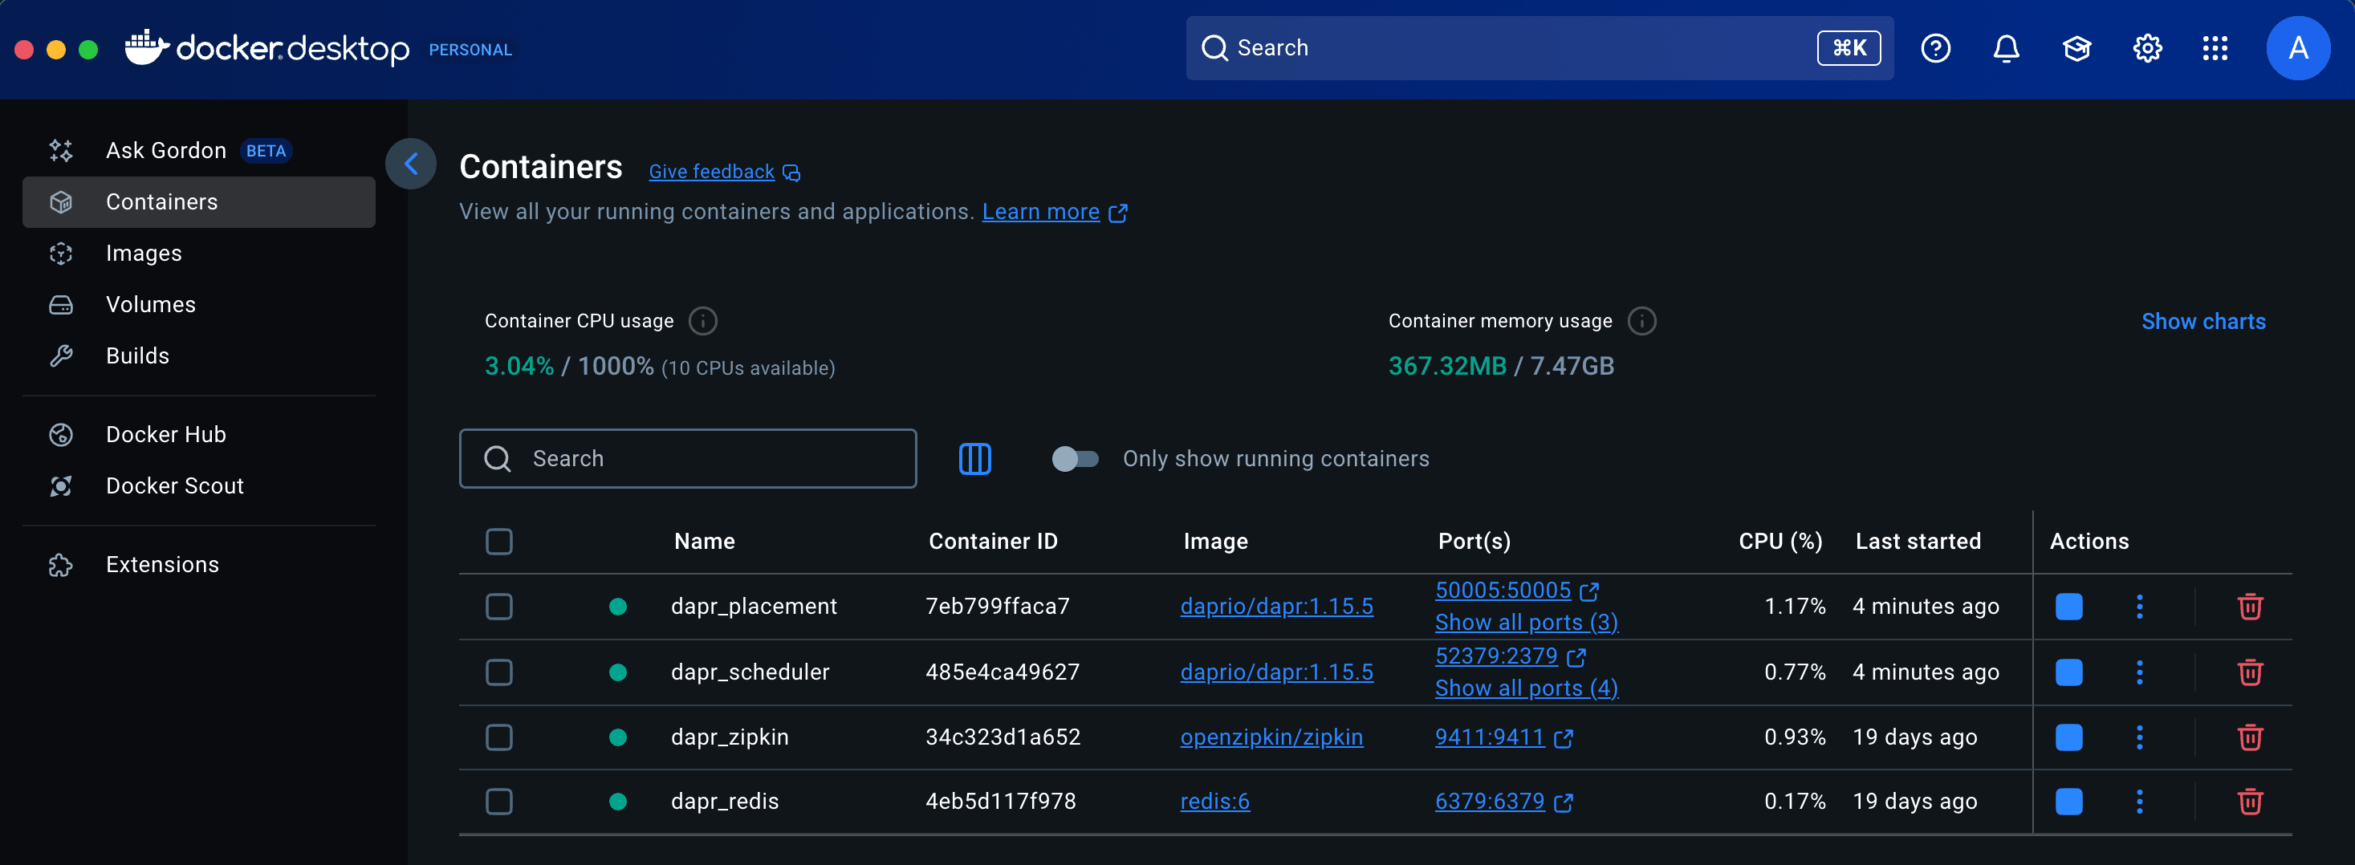Sort by the Last started column header
This screenshot has width=2355, height=865.
tap(1918, 542)
